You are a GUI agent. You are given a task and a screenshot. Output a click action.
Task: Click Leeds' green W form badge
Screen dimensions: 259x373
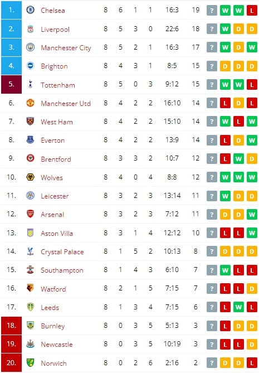[238, 307]
